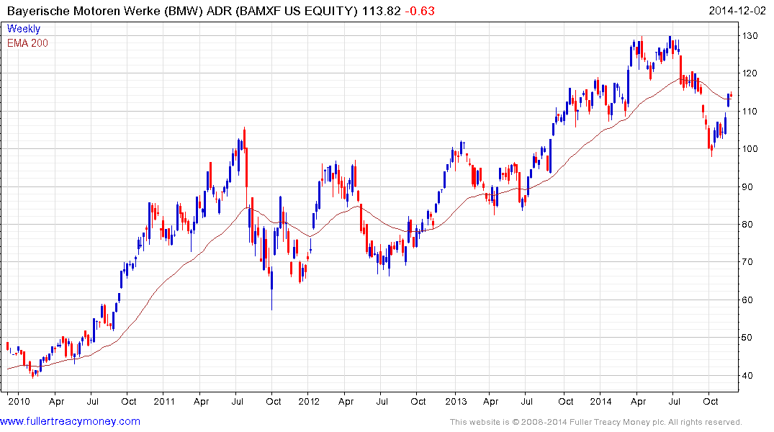Click the 70 price axis label
This screenshot has height=432, width=774.
(747, 261)
